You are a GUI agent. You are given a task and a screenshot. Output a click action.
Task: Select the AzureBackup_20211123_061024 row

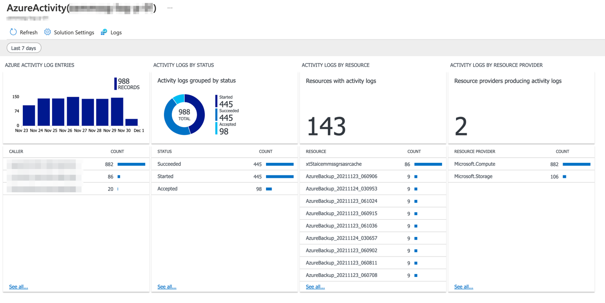pyautogui.click(x=373, y=201)
